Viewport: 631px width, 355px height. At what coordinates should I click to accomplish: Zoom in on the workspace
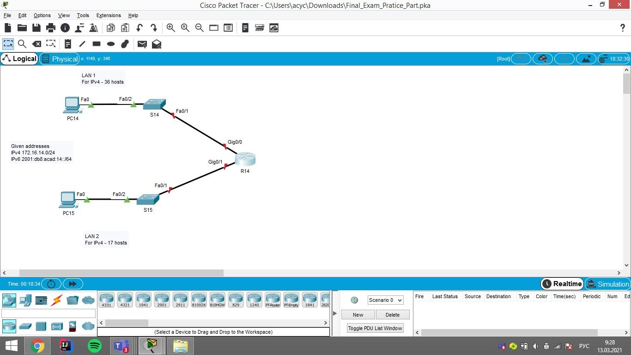171,28
